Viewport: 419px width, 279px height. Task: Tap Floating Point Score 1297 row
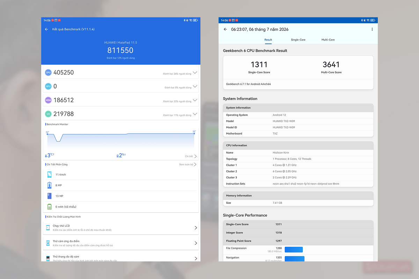pyautogui.click(x=298, y=241)
